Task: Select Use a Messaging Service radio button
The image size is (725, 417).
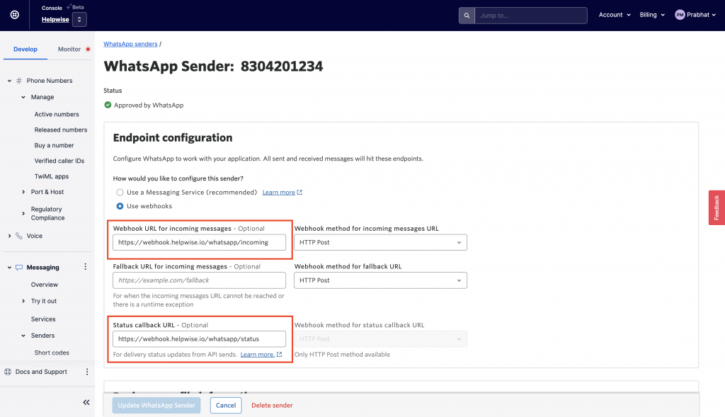Action: click(x=120, y=193)
